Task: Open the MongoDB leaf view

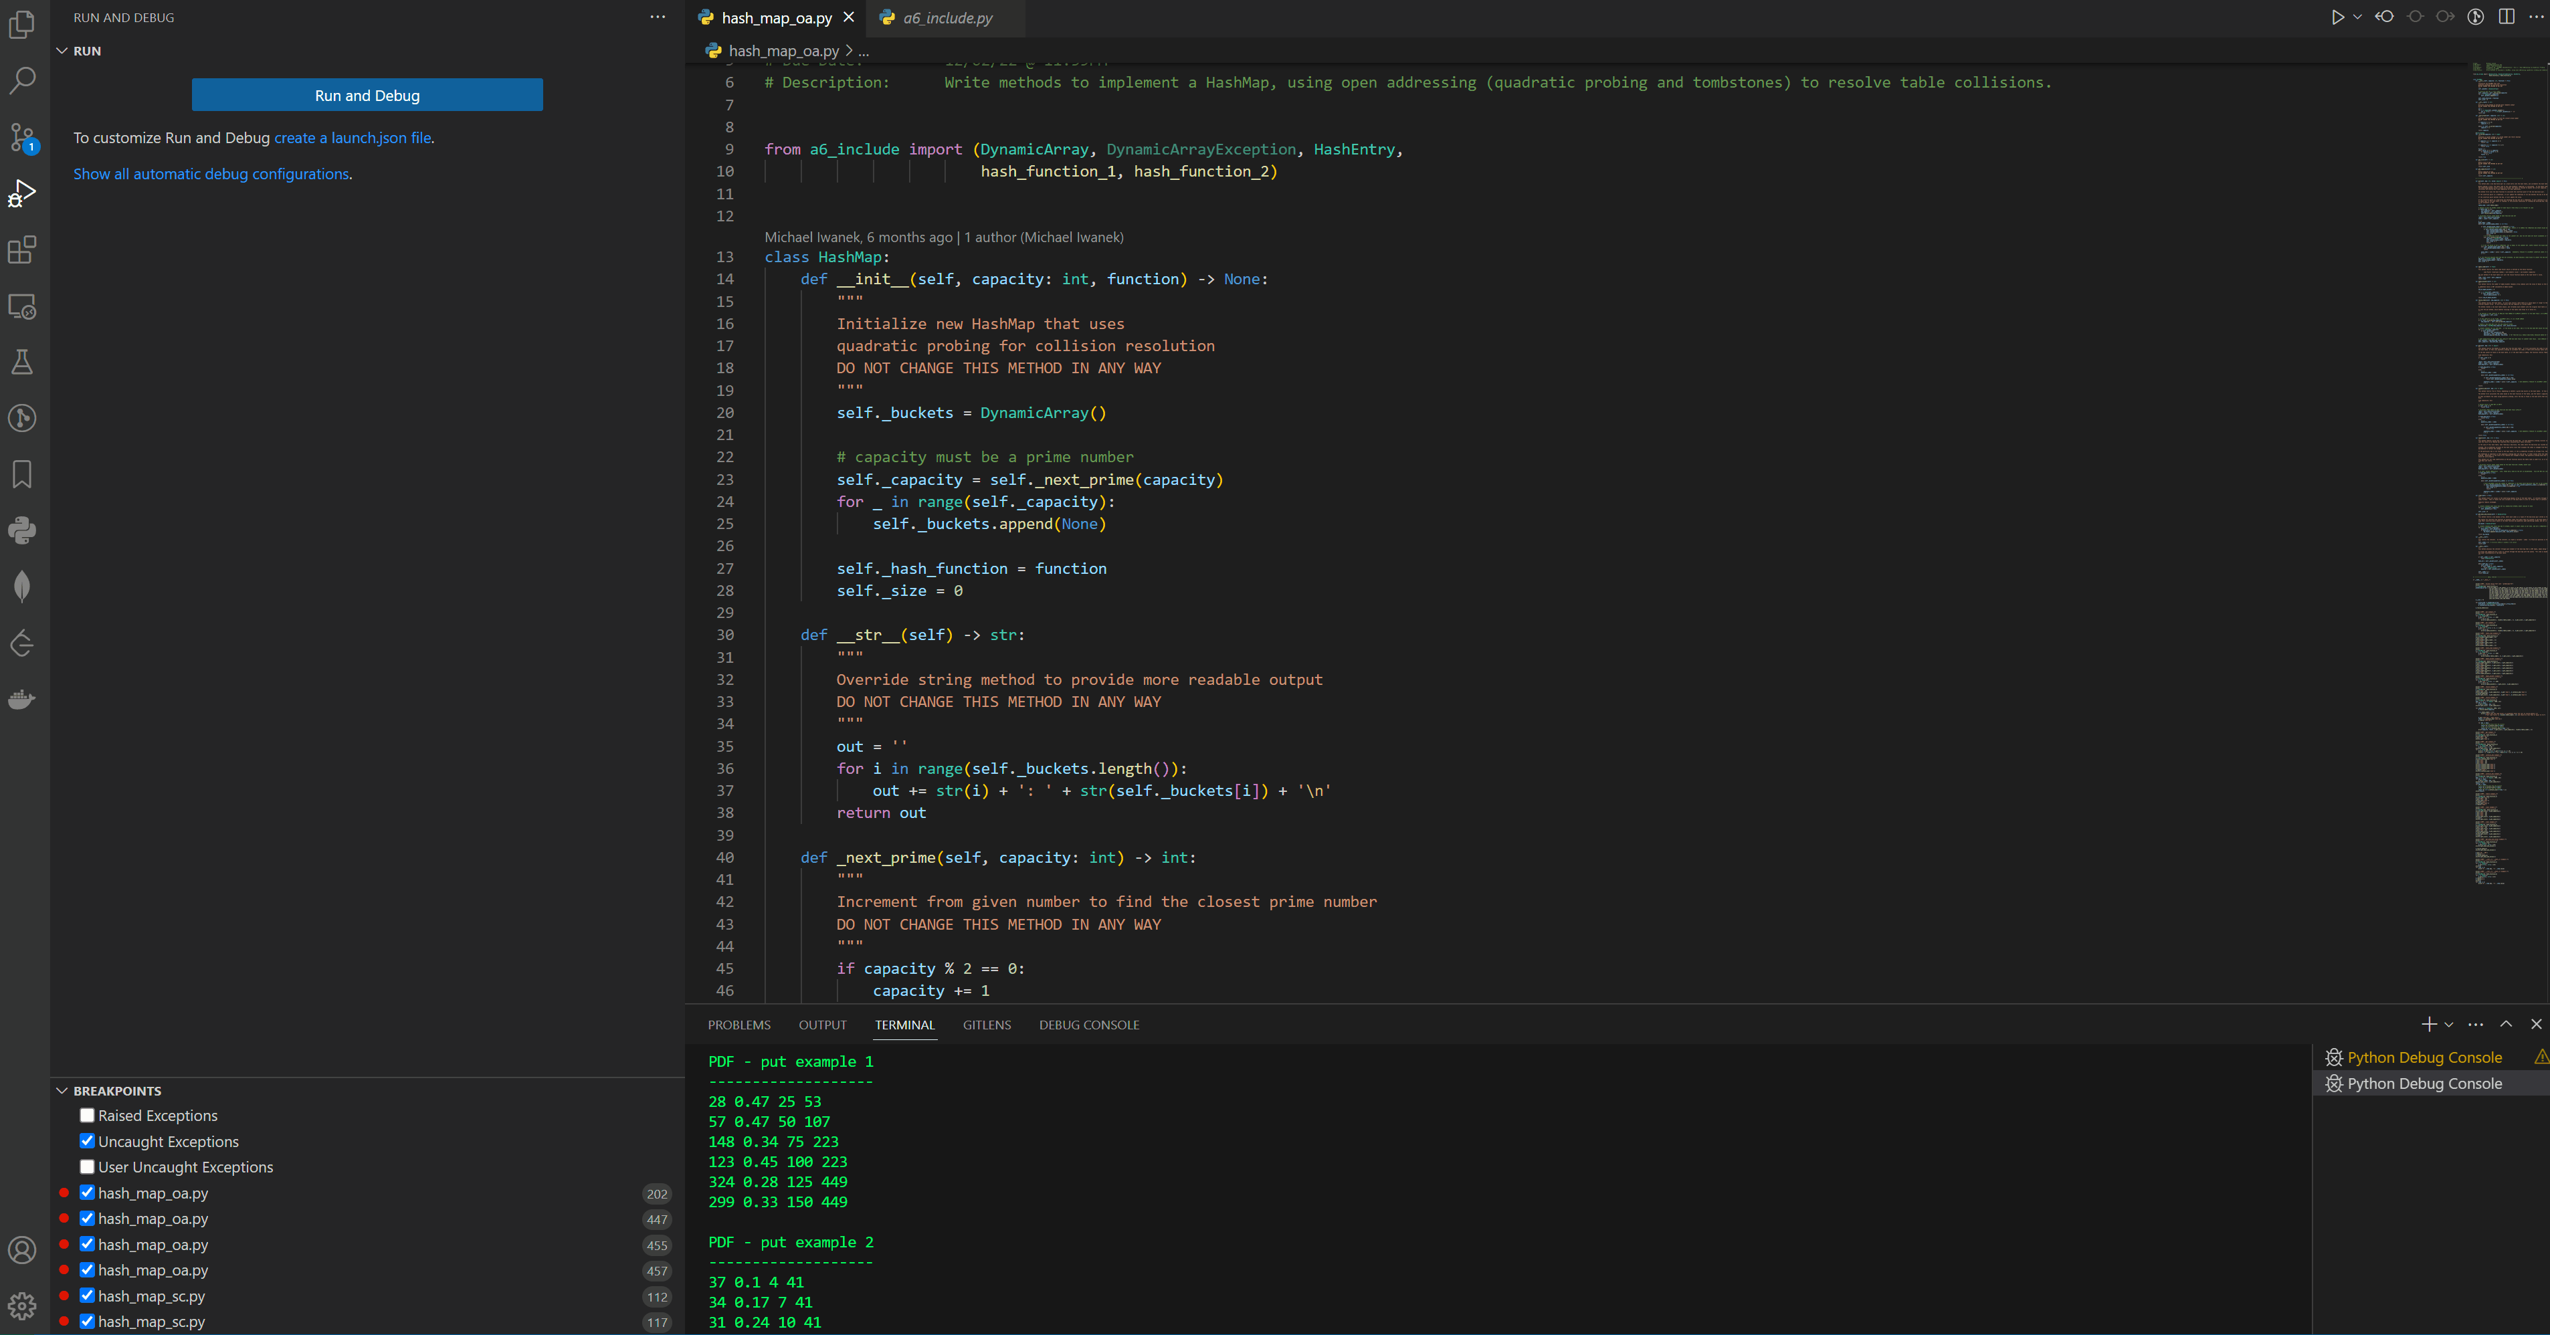Action: coord(22,587)
